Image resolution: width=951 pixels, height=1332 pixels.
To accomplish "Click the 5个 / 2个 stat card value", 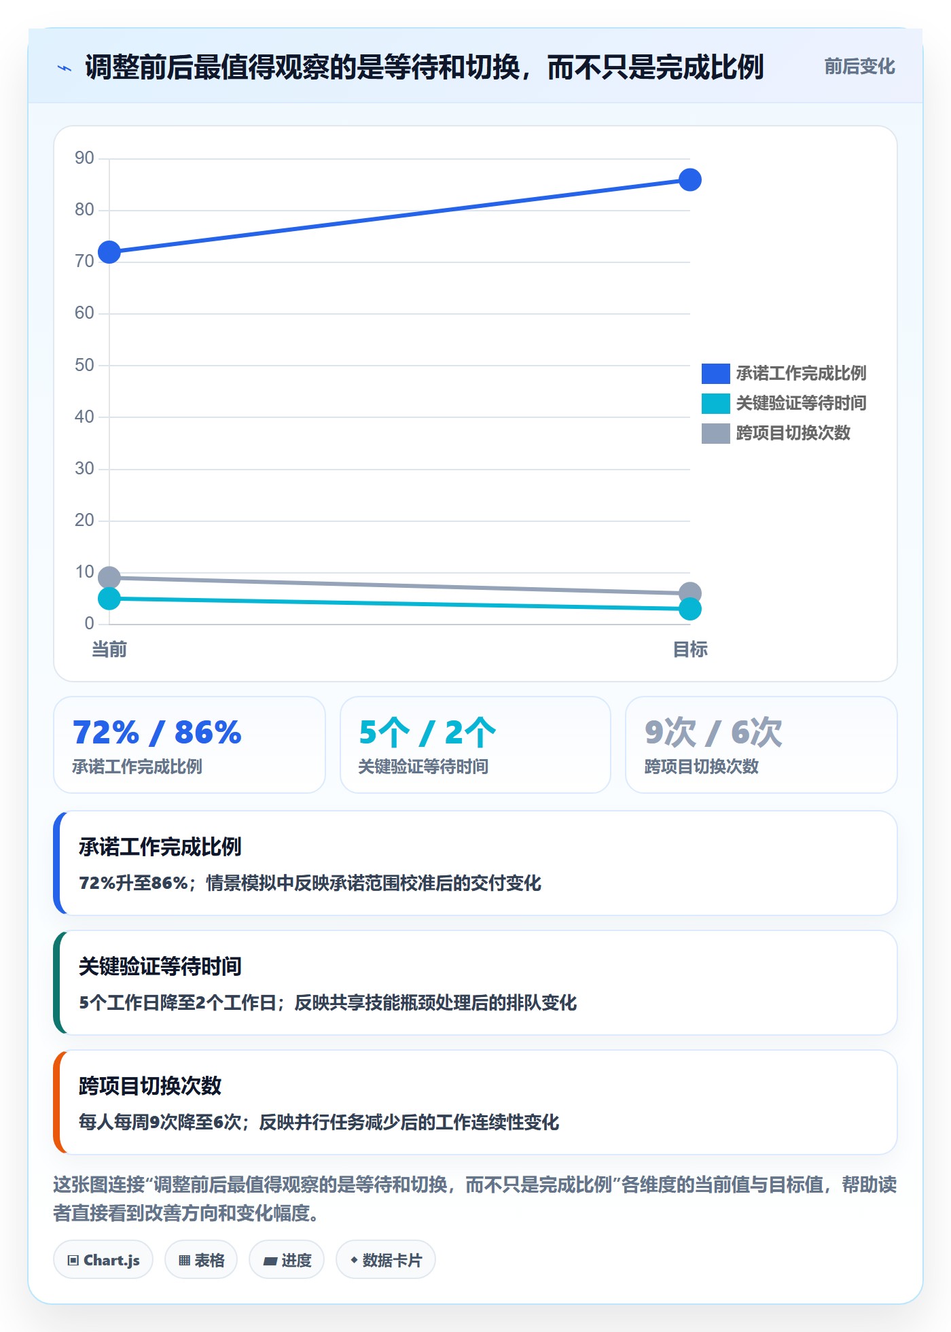I will tap(427, 733).
